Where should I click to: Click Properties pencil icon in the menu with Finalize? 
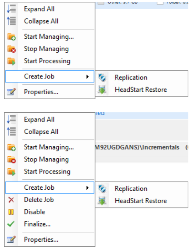(x=11, y=239)
